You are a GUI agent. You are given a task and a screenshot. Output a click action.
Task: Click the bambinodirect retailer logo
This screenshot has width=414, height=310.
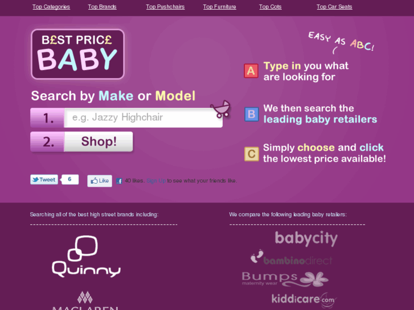click(291, 257)
